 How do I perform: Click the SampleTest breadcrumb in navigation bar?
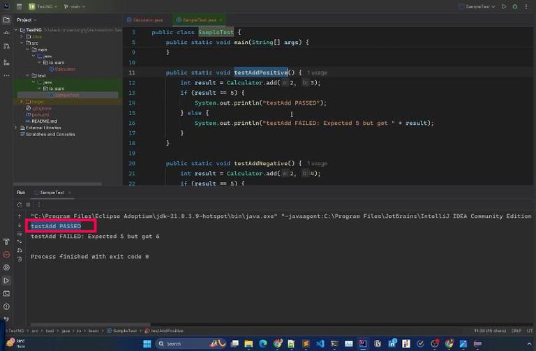click(121, 331)
